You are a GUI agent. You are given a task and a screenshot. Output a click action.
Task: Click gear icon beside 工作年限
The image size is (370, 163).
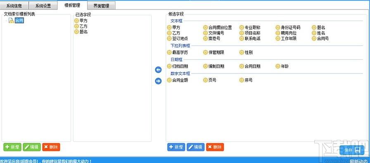coord(278,38)
